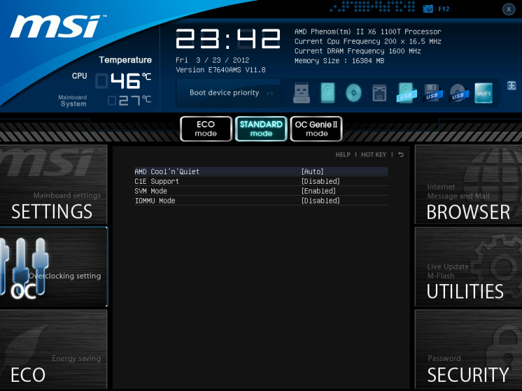Viewport: 522px width, 391px height.
Task: Select the IOMMU Mode row label
Action: 155,201
